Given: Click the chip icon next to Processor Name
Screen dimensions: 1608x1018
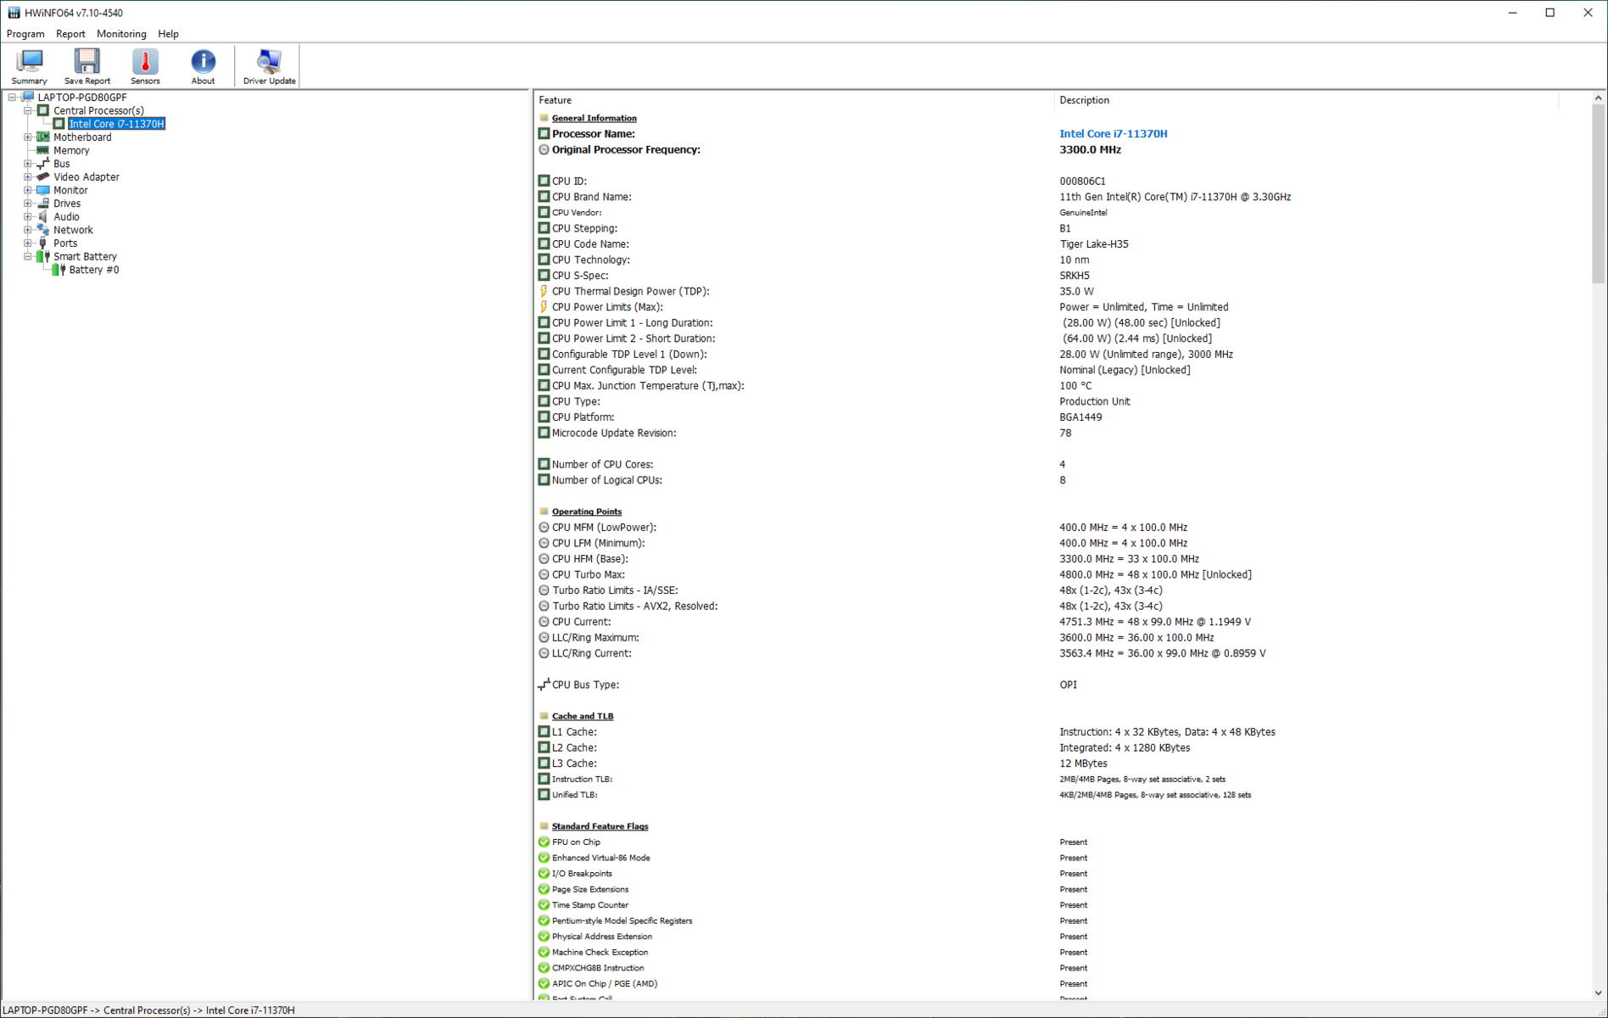Looking at the screenshot, I should (544, 133).
